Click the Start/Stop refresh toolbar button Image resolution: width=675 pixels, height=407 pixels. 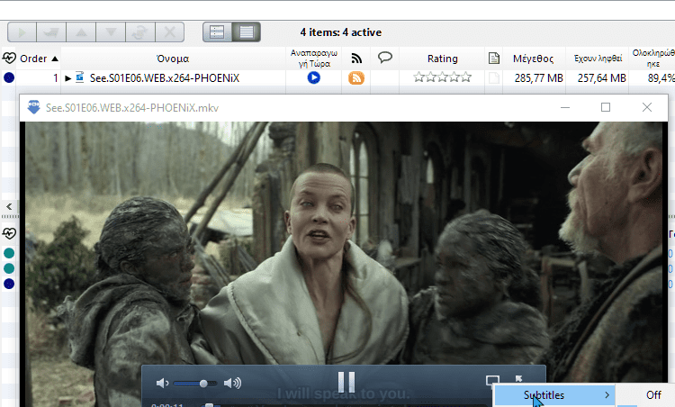tap(139, 32)
